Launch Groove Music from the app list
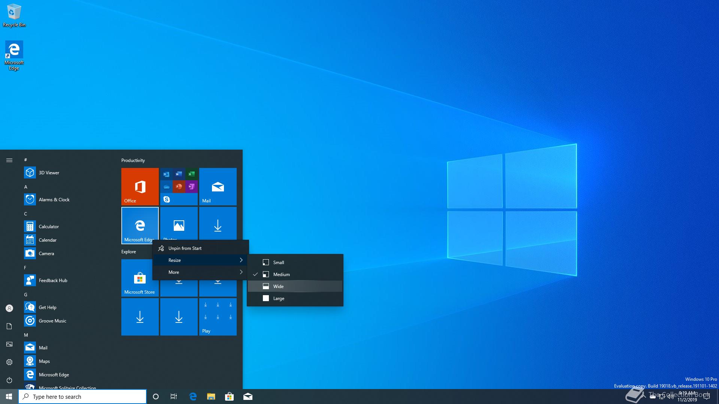Image resolution: width=719 pixels, height=404 pixels. pos(52,321)
